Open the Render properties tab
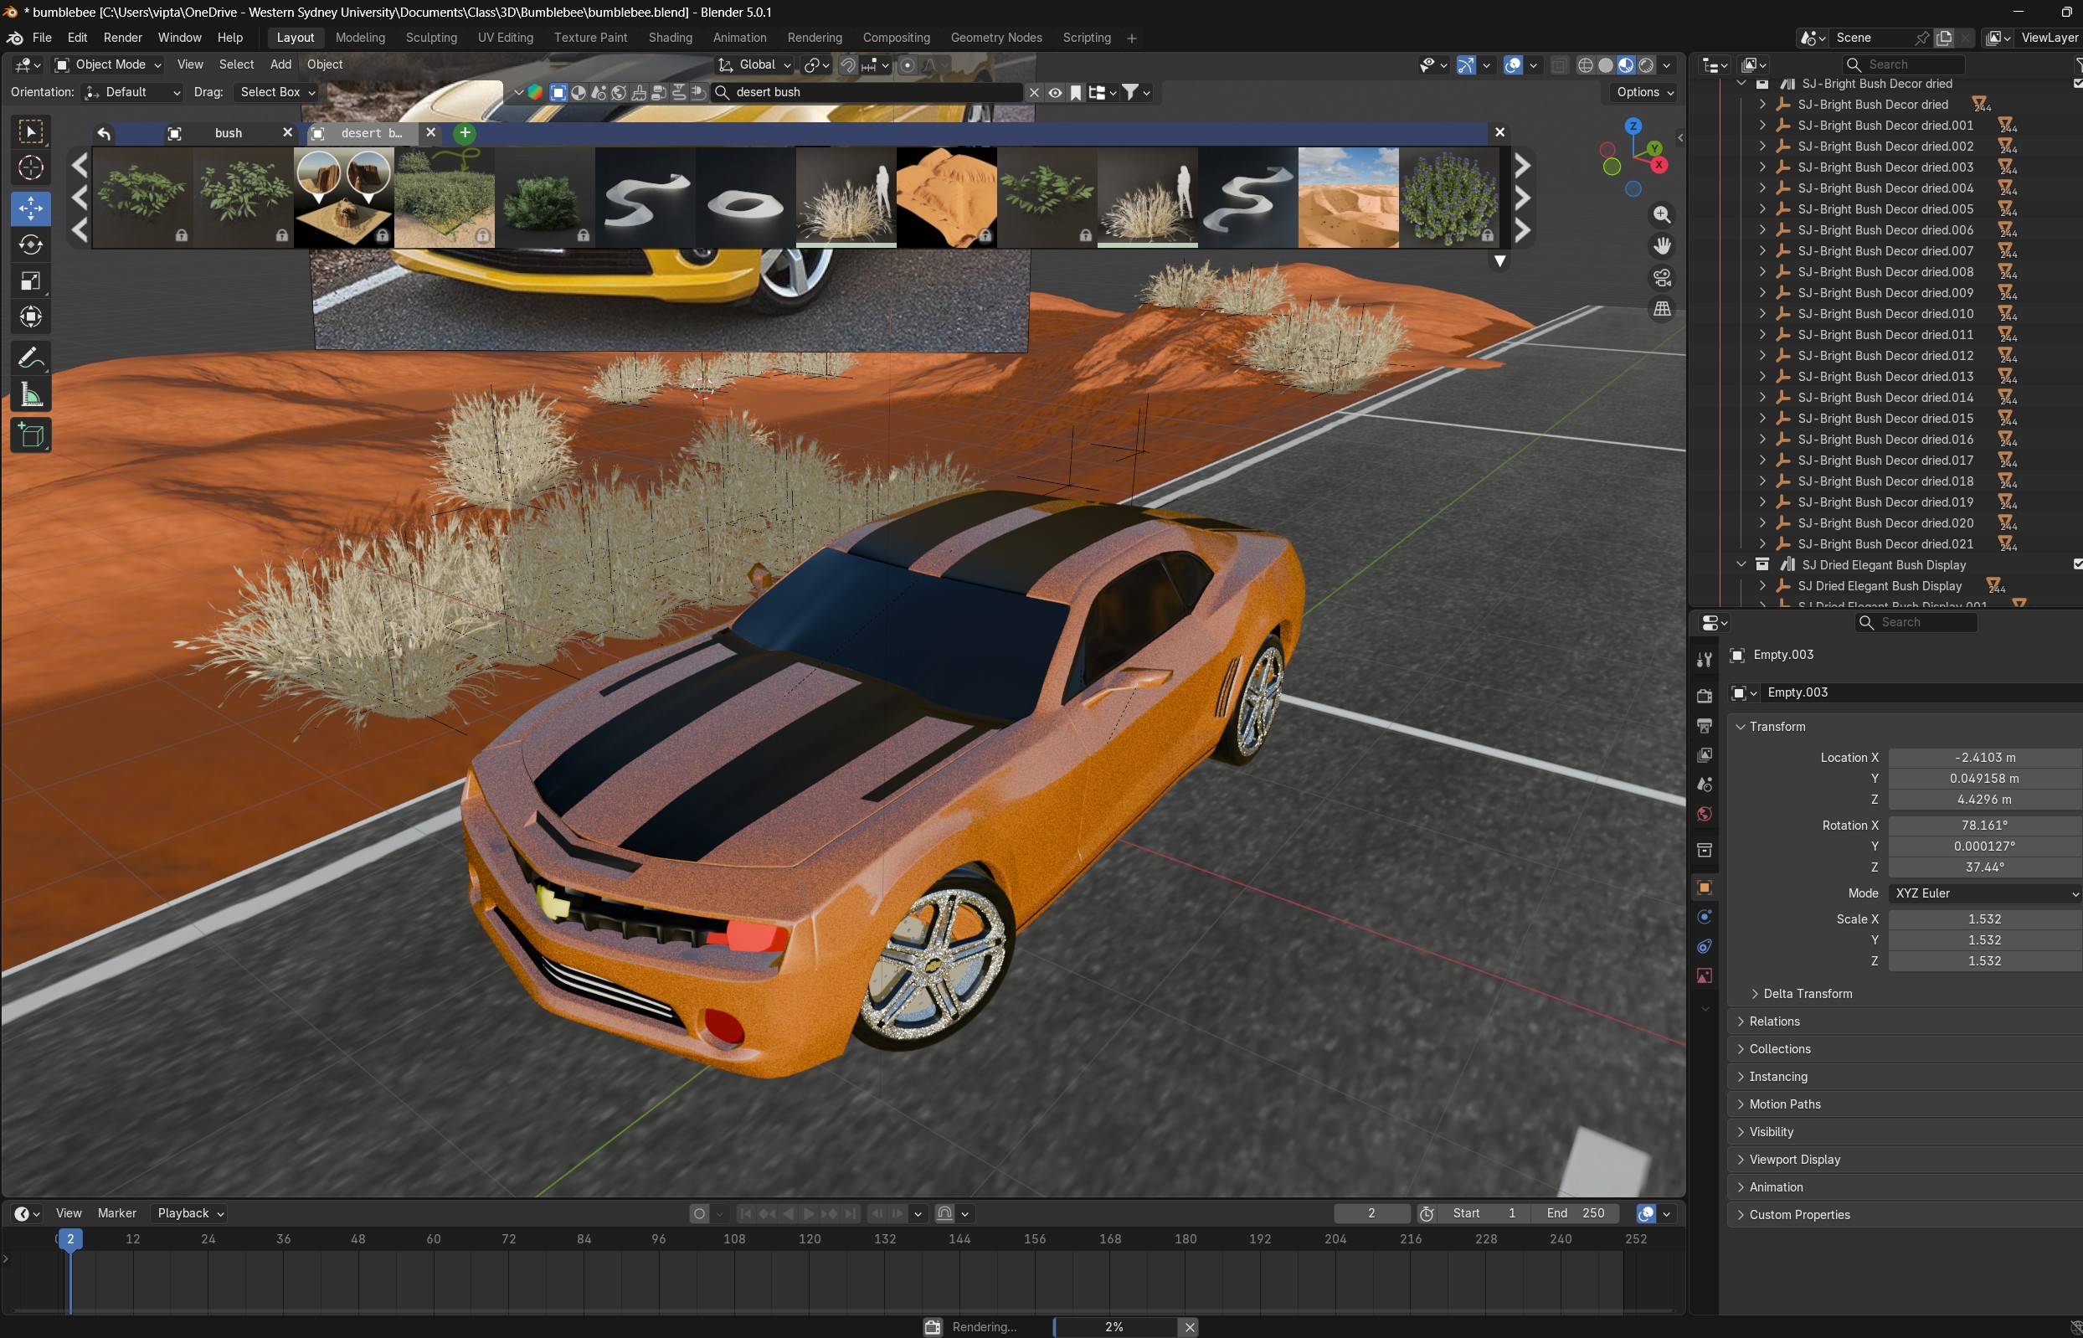2083x1338 pixels. point(1705,696)
